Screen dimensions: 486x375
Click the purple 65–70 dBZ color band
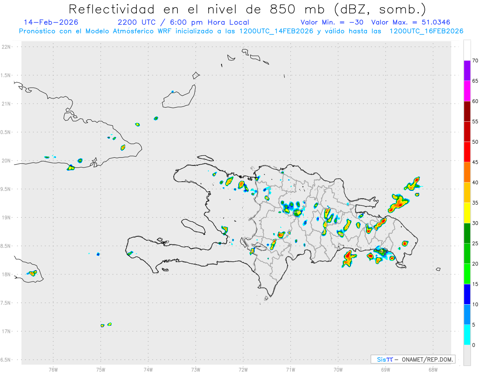coord(467,70)
